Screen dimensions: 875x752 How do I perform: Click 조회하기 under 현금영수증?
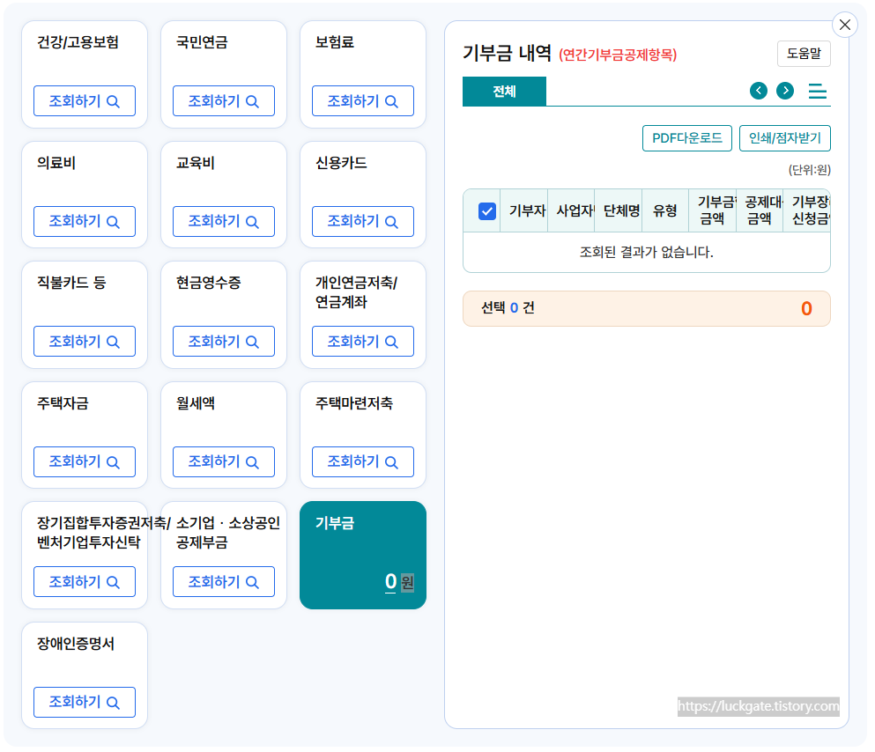[224, 341]
